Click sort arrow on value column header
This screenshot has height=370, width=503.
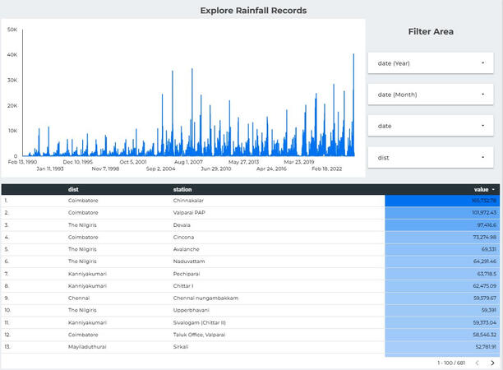493,189
